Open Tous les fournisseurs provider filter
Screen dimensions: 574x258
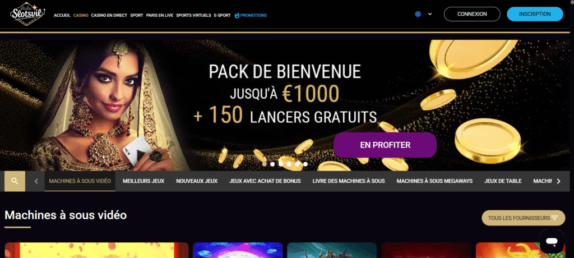coord(523,218)
